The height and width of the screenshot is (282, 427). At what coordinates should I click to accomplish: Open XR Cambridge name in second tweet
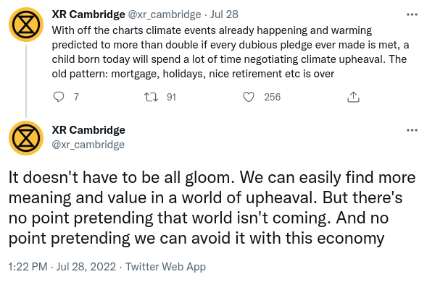[88, 130]
